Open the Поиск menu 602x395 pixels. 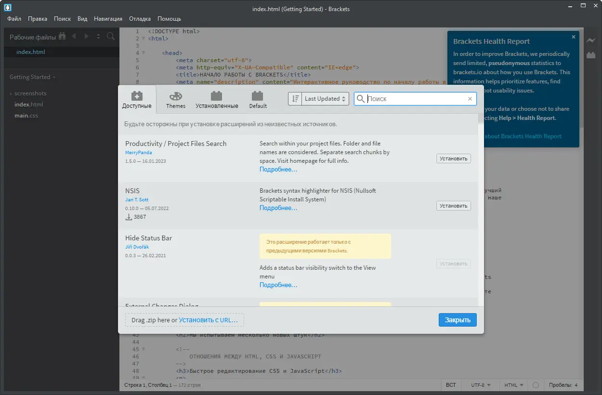tap(63, 19)
